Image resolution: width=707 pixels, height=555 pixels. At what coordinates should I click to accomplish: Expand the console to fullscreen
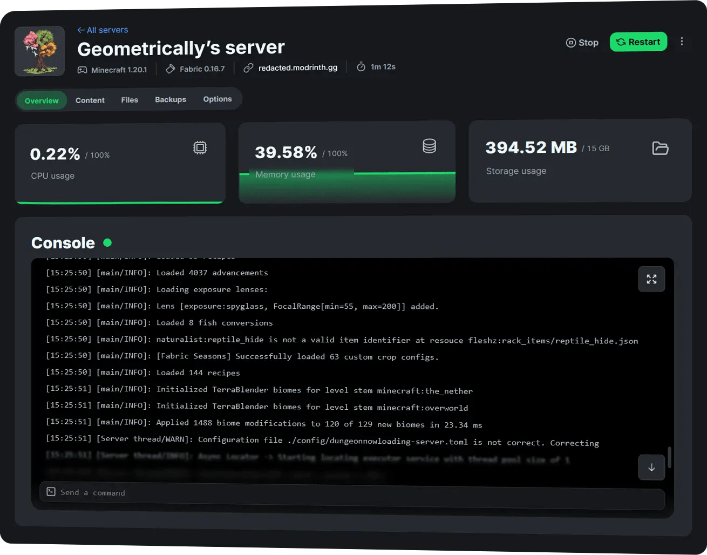click(651, 279)
